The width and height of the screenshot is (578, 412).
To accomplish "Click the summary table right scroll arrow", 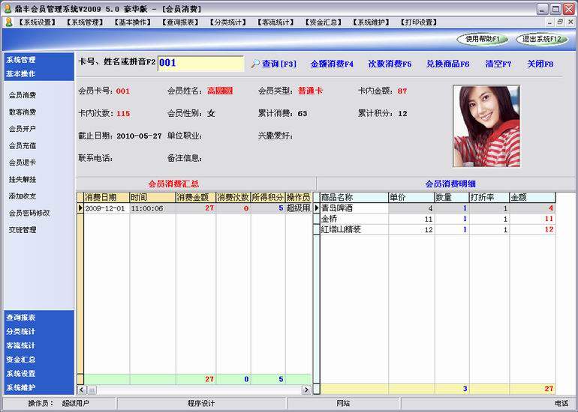I will pyautogui.click(x=306, y=390).
